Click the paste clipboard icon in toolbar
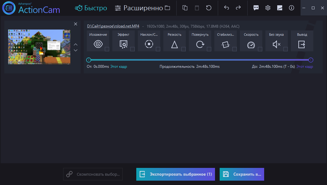327x185 pixels. coord(197,8)
